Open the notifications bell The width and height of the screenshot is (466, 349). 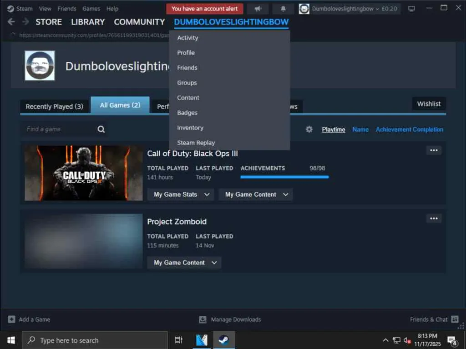[x=283, y=9]
